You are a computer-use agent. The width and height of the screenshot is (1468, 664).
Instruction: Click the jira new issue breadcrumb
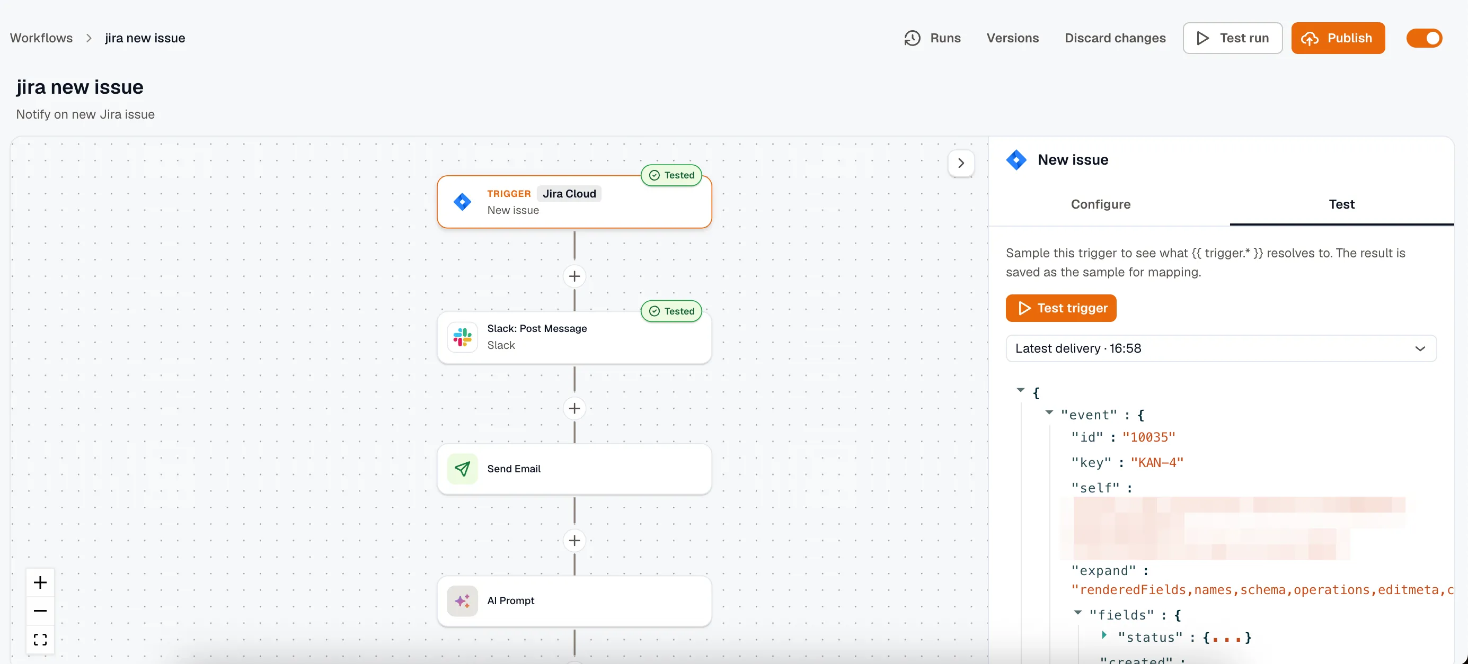tap(145, 38)
